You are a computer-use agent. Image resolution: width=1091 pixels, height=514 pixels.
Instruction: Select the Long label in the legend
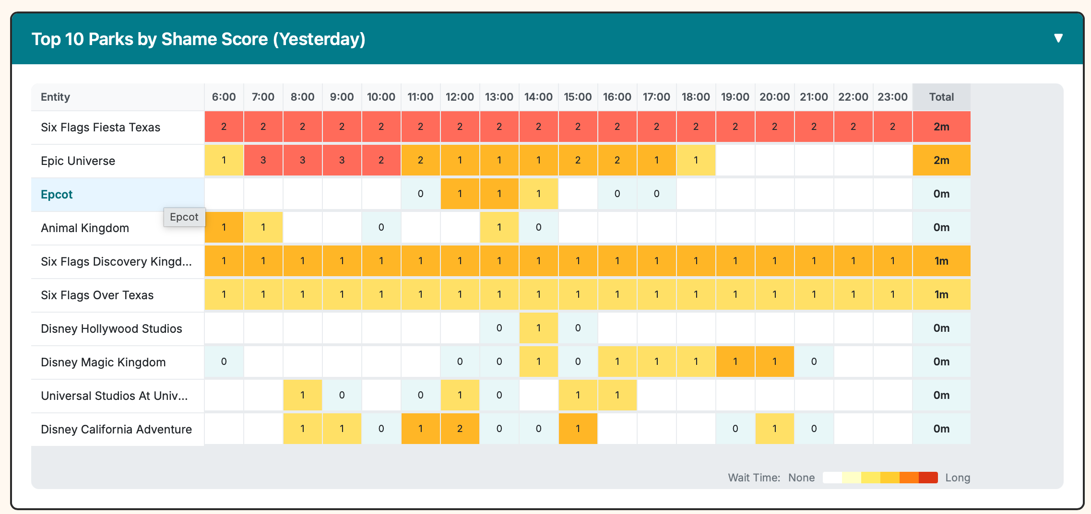958,477
